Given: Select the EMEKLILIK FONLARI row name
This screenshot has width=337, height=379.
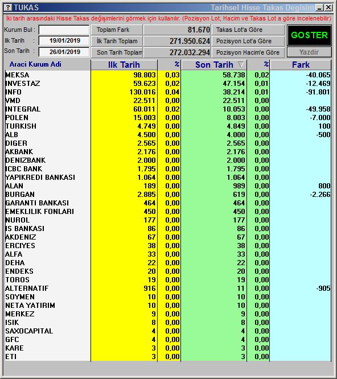Looking at the screenshot, I should click(40, 212).
